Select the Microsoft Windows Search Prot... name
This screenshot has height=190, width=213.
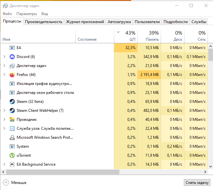point(45,137)
